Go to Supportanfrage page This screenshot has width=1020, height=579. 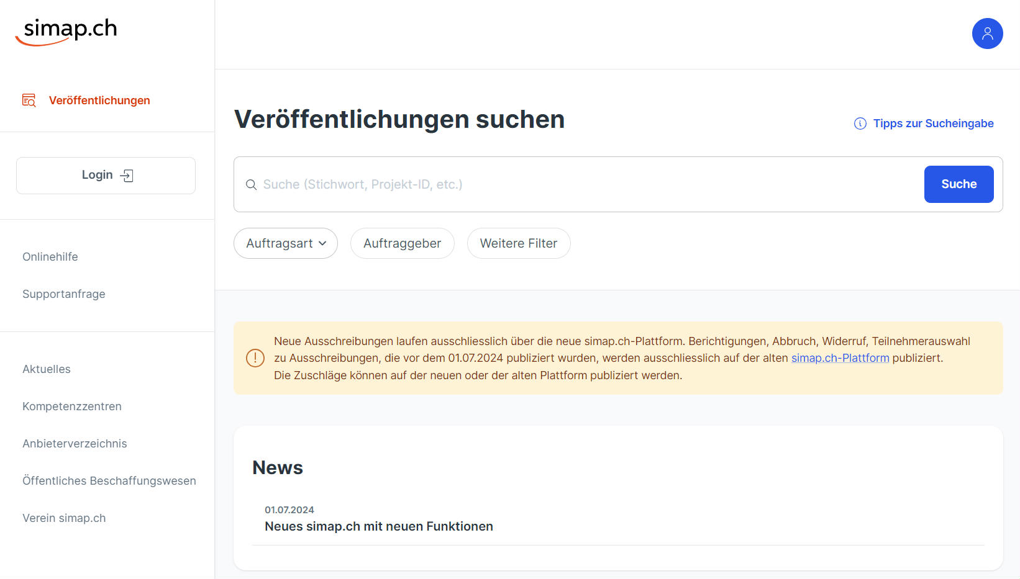[64, 294]
